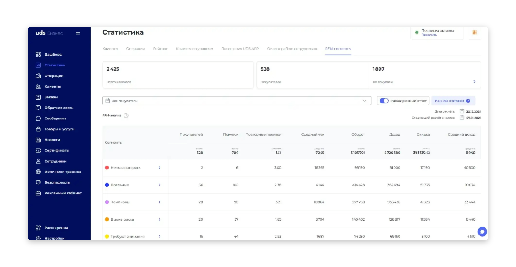Image resolution: width=516 pixels, height=267 pixels.
Task: Click the Дата расчёта calendar icon
Action: pos(462,111)
